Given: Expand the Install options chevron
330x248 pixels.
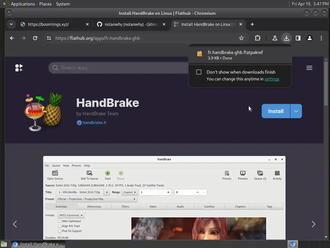Looking at the screenshot, I should coord(296,111).
